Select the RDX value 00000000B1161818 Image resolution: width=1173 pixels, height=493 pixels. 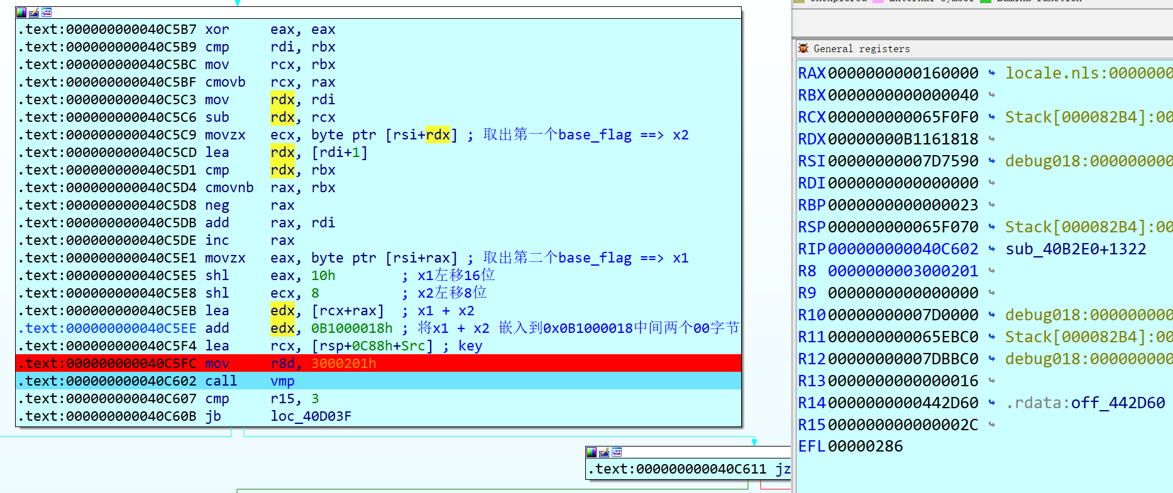pyautogui.click(x=903, y=139)
